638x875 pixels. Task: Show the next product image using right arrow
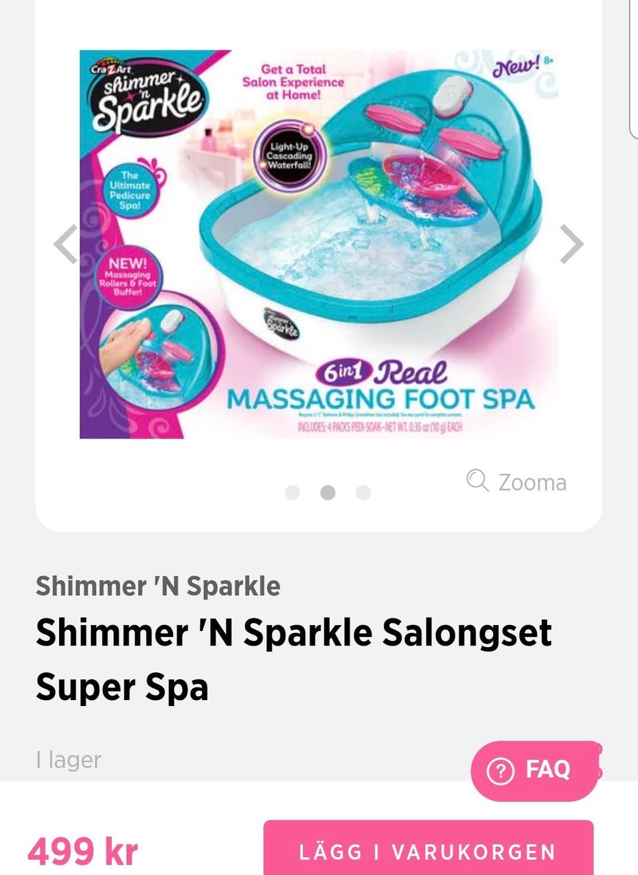click(x=572, y=245)
